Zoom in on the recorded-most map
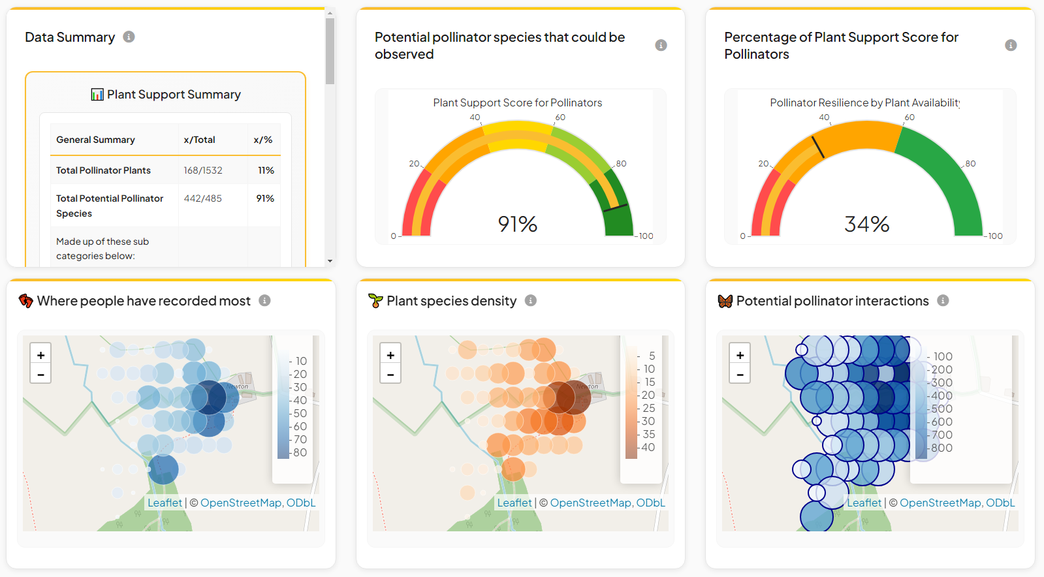 click(40, 355)
